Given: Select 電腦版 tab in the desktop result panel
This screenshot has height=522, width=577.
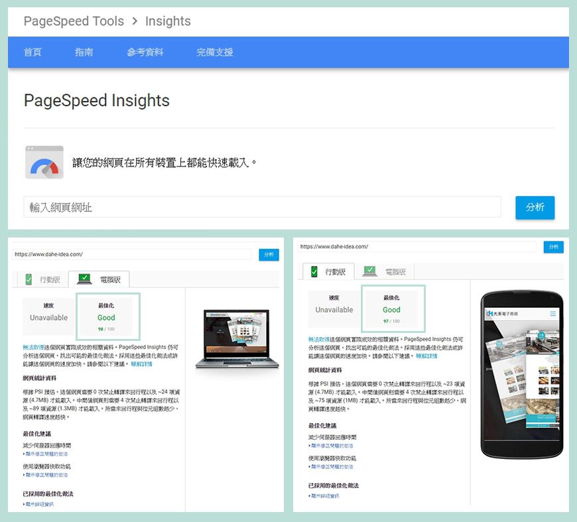Looking at the screenshot, I should click(x=99, y=279).
